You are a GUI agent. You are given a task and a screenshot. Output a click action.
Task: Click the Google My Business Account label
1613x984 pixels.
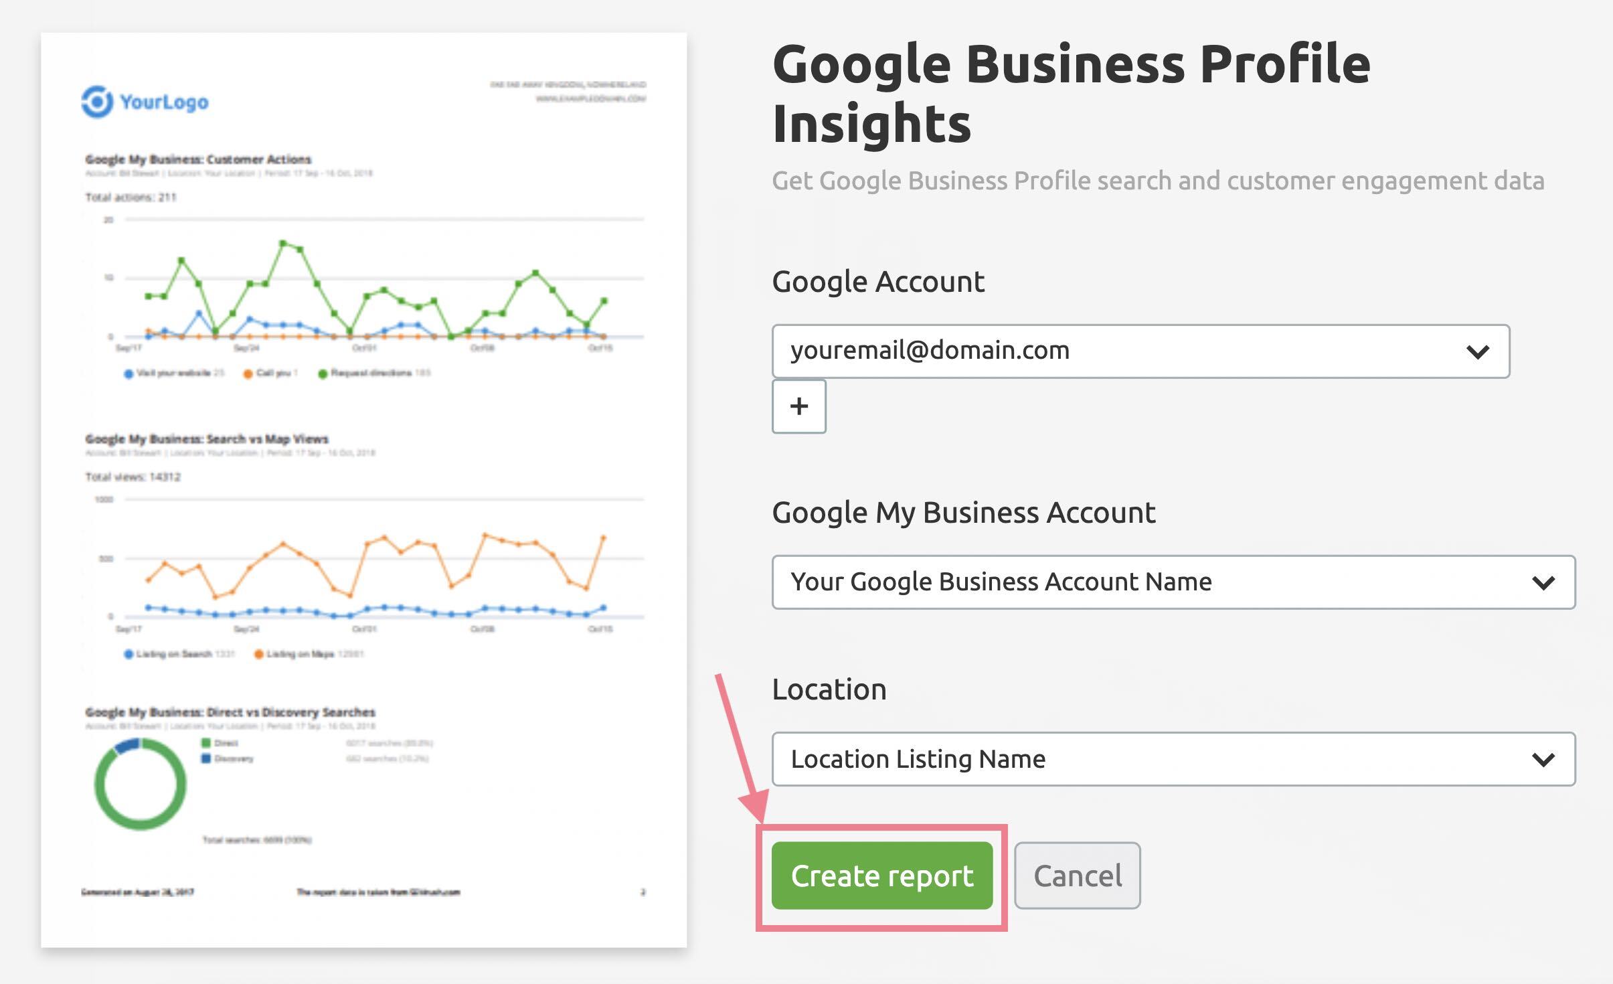pos(964,513)
